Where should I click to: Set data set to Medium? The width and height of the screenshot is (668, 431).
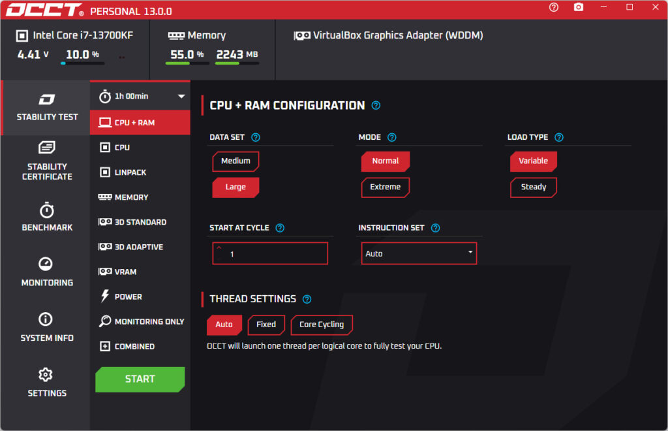pyautogui.click(x=235, y=161)
